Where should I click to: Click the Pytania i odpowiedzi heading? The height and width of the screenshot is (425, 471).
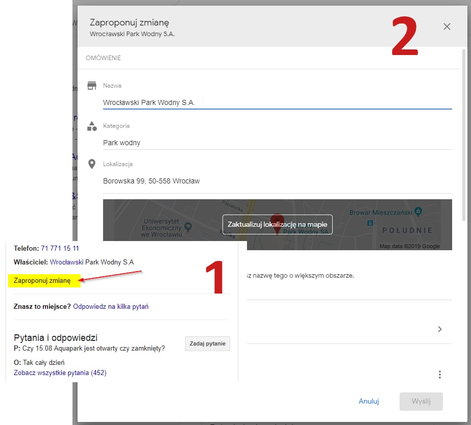[x=56, y=338]
